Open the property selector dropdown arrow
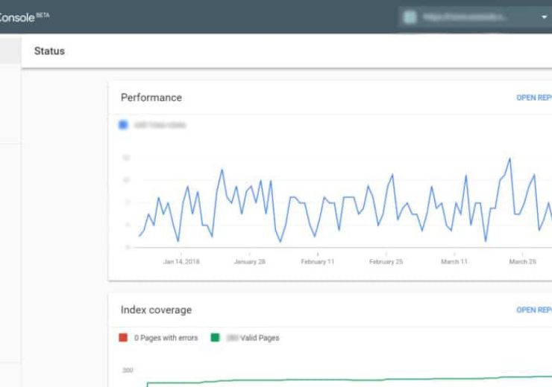Viewport: 552px width, 387px height. [545, 17]
